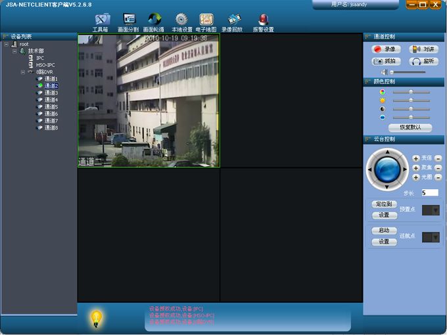Open 画面分割 screen split icon

[129, 19]
